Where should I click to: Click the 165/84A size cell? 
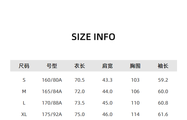point(52,91)
